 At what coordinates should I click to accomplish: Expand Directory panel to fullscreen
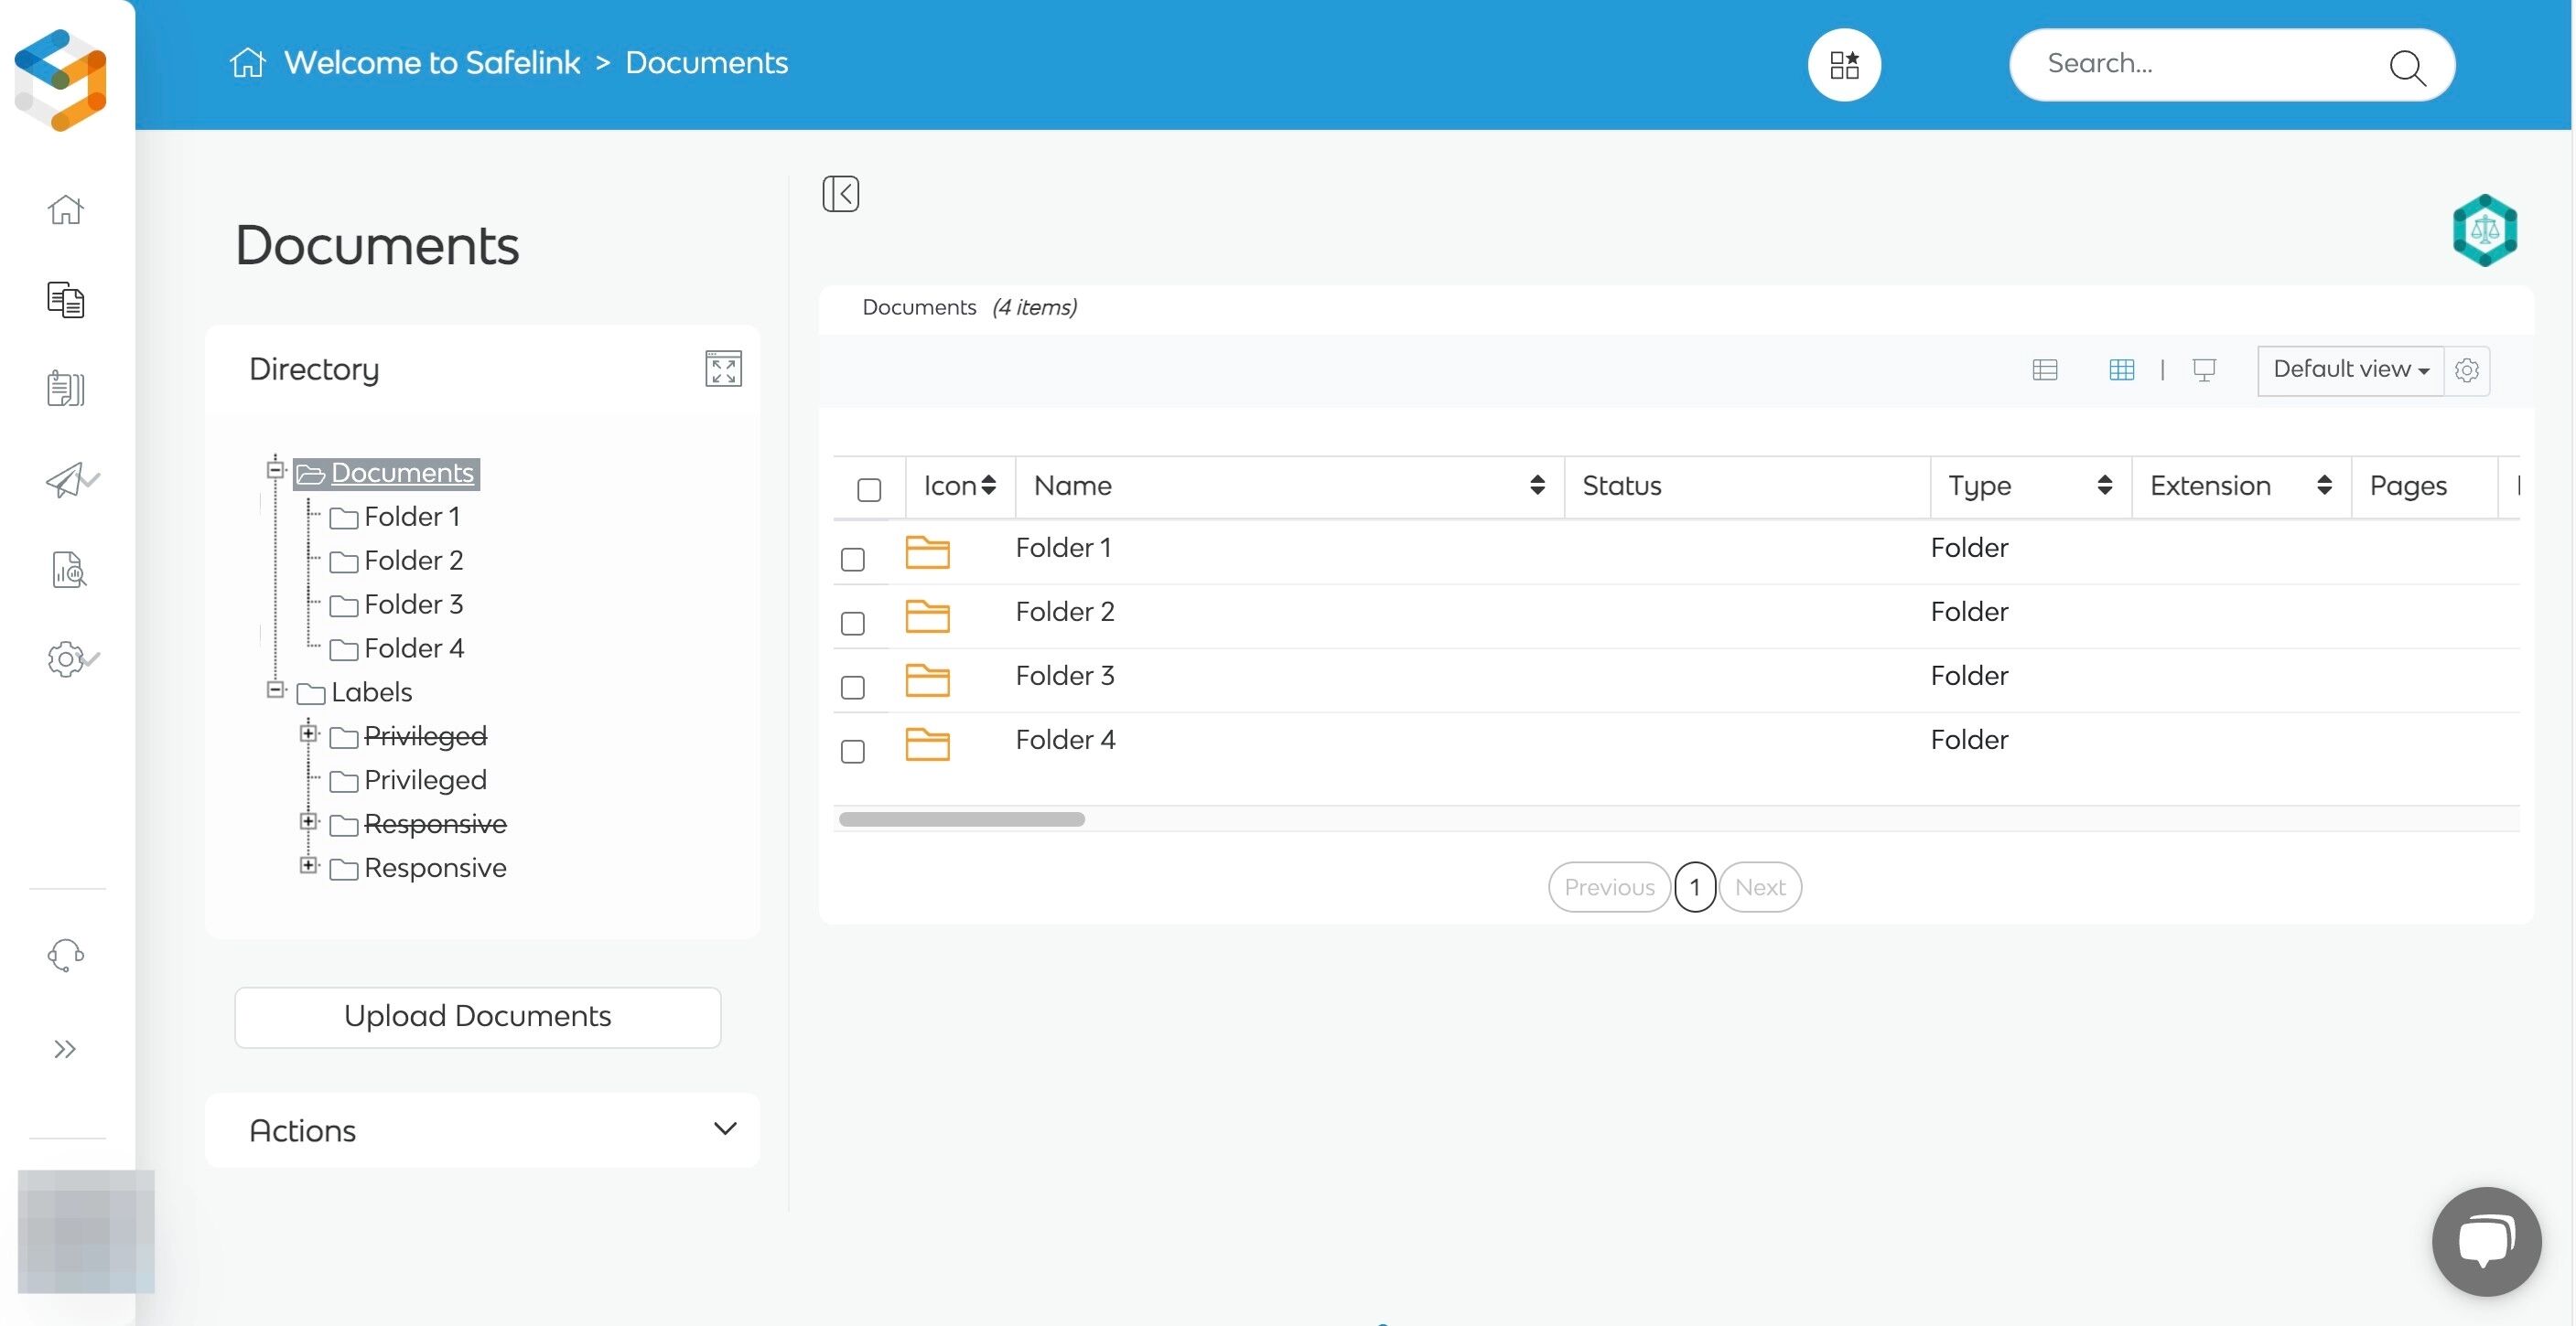click(x=722, y=369)
